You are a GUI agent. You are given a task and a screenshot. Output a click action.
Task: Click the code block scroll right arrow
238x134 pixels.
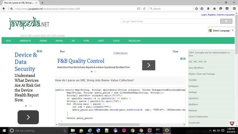pyautogui.click(x=184, y=124)
